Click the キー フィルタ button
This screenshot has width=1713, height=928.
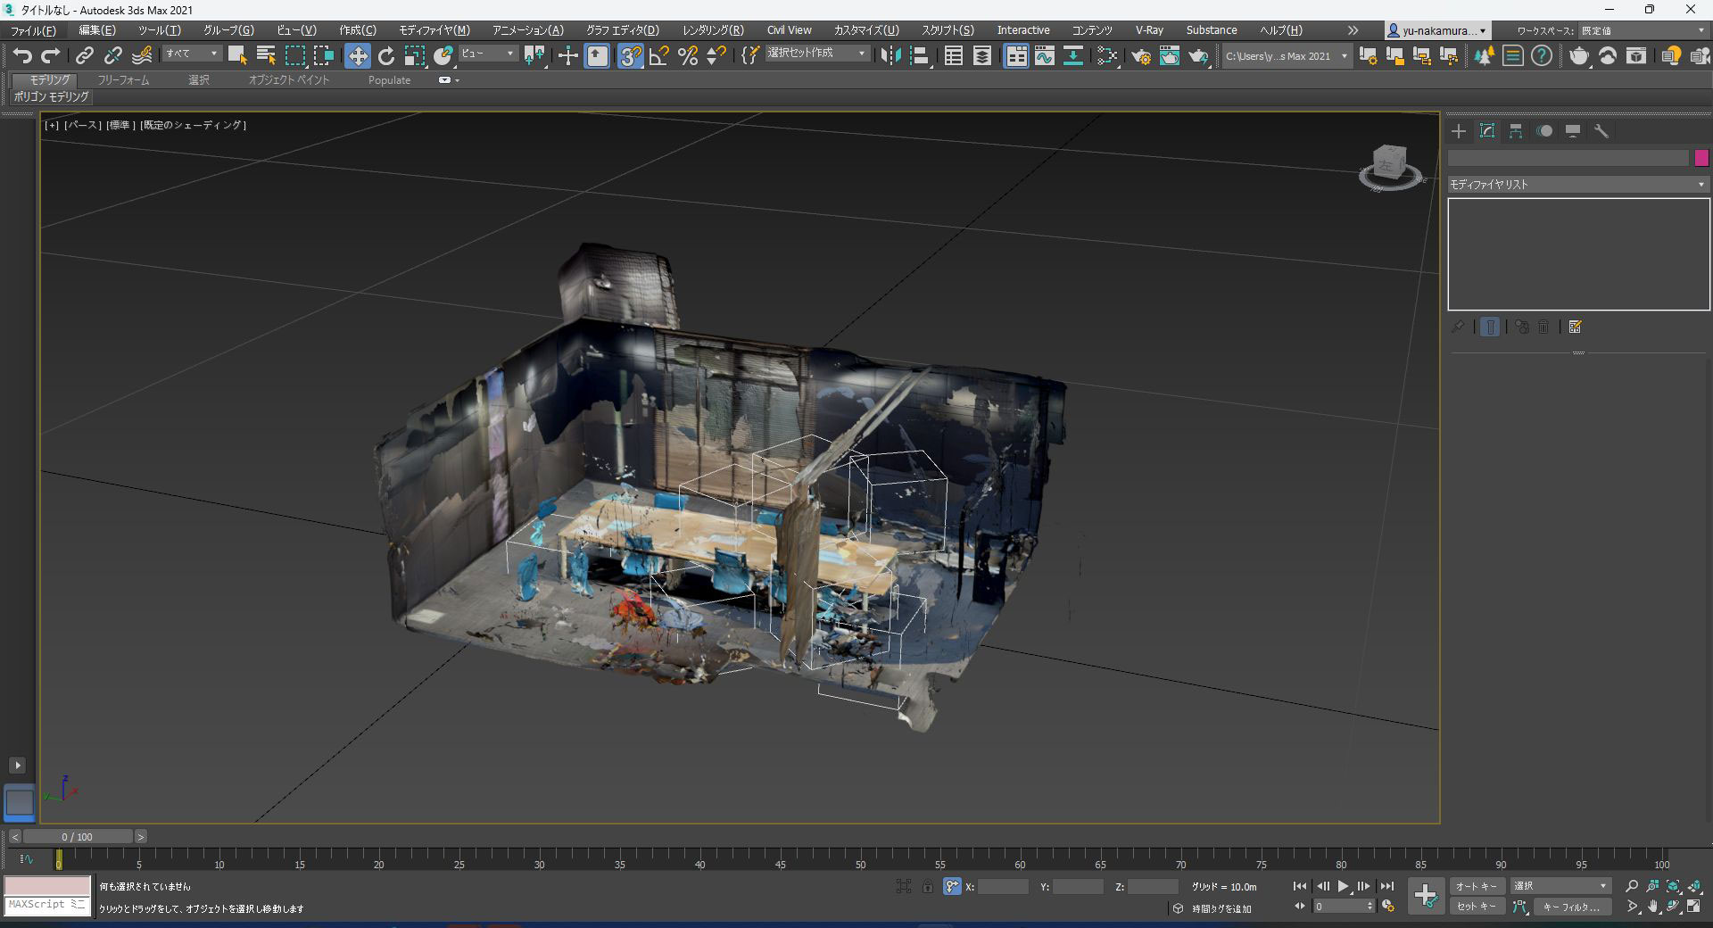pyautogui.click(x=1571, y=907)
